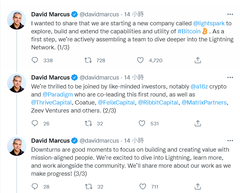Like the investors tweet with 531 likes
This screenshot has height=193, width=240.
pyautogui.click(x=141, y=123)
